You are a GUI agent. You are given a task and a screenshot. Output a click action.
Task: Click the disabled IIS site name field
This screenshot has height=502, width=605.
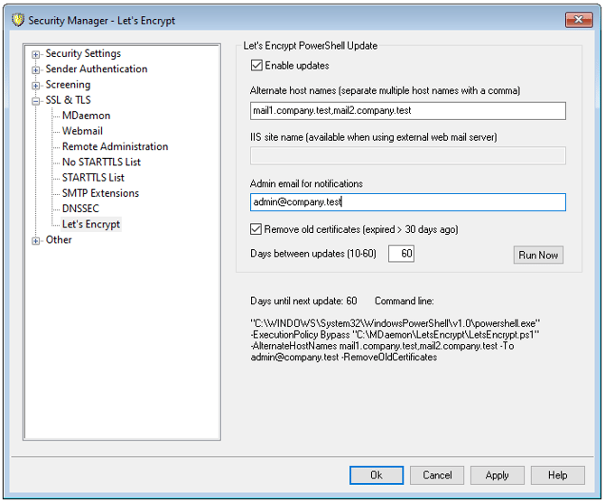coord(408,155)
